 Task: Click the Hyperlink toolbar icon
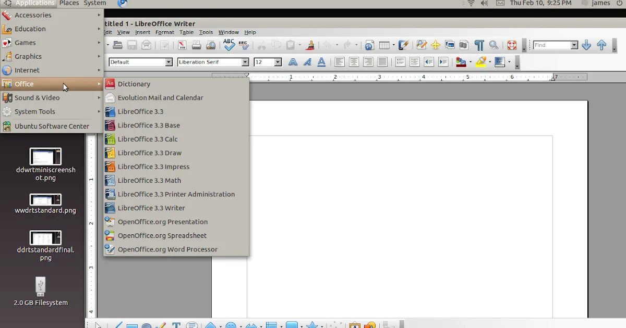(x=369, y=45)
